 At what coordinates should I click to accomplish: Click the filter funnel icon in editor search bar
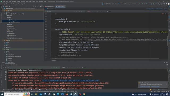pos(110,11)
